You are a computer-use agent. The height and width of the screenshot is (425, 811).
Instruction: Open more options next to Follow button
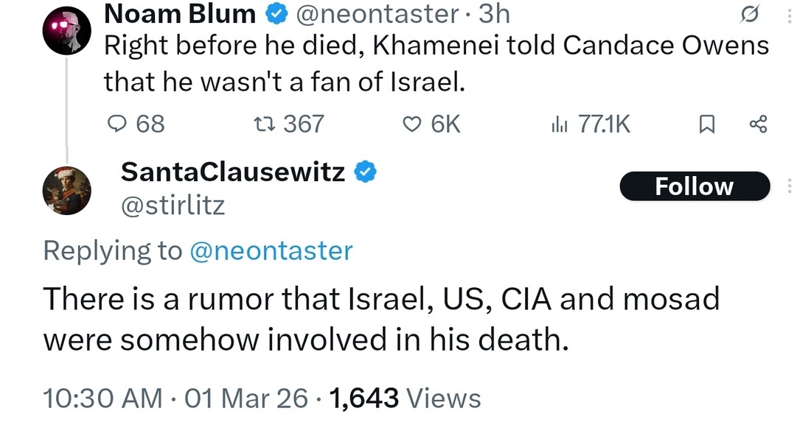coord(790,187)
